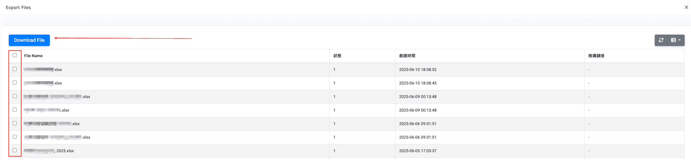Check the box for the 2025.xlsx file
The image size is (691, 160).
15,150
